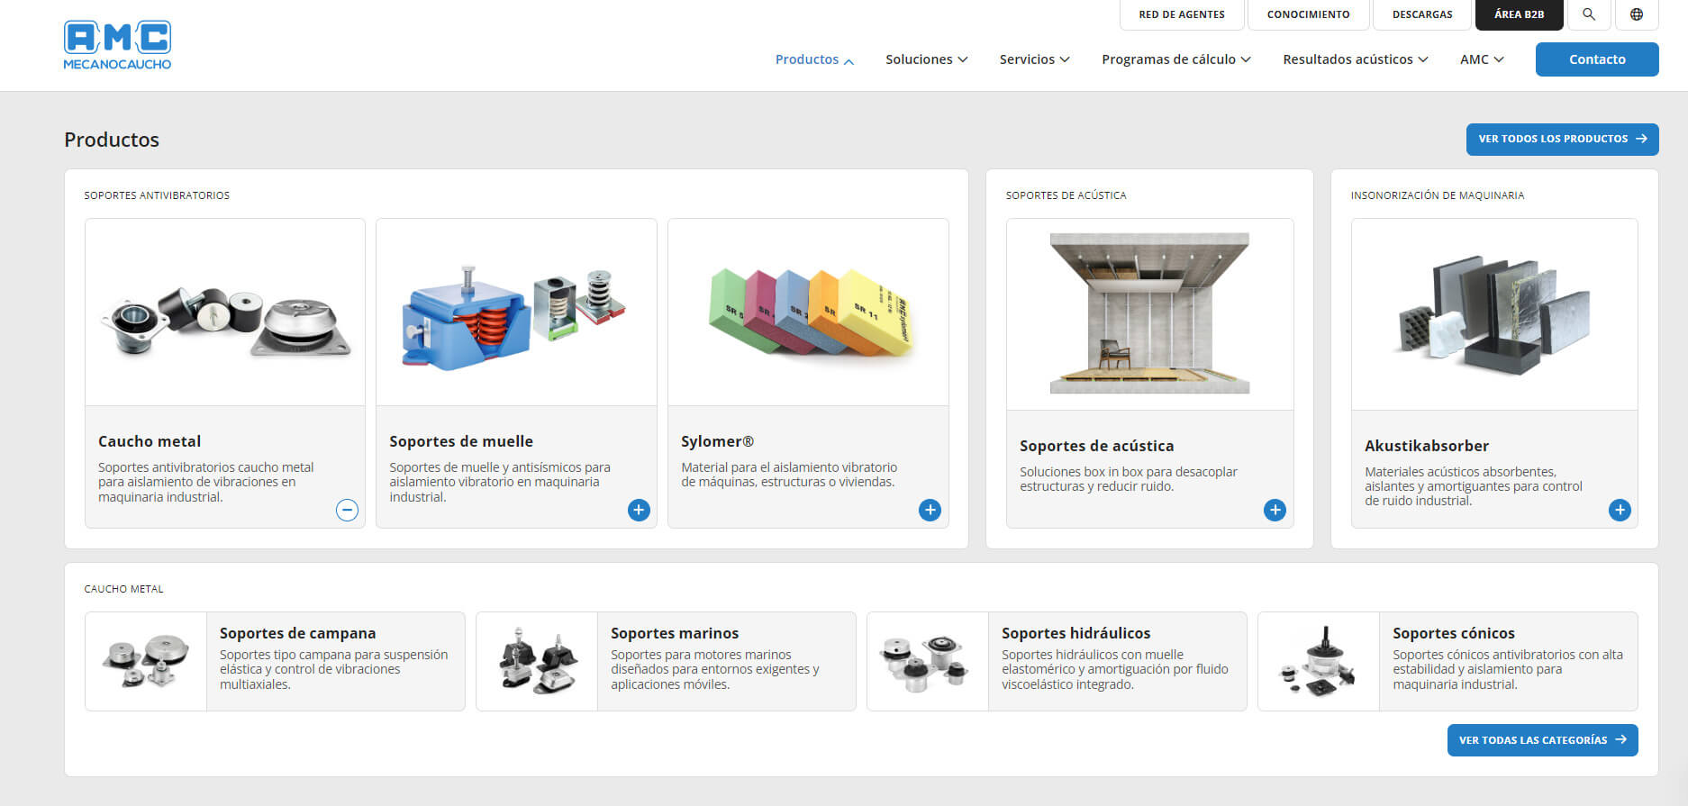Expand Akustikabsorber plus icon

pos(1620,510)
